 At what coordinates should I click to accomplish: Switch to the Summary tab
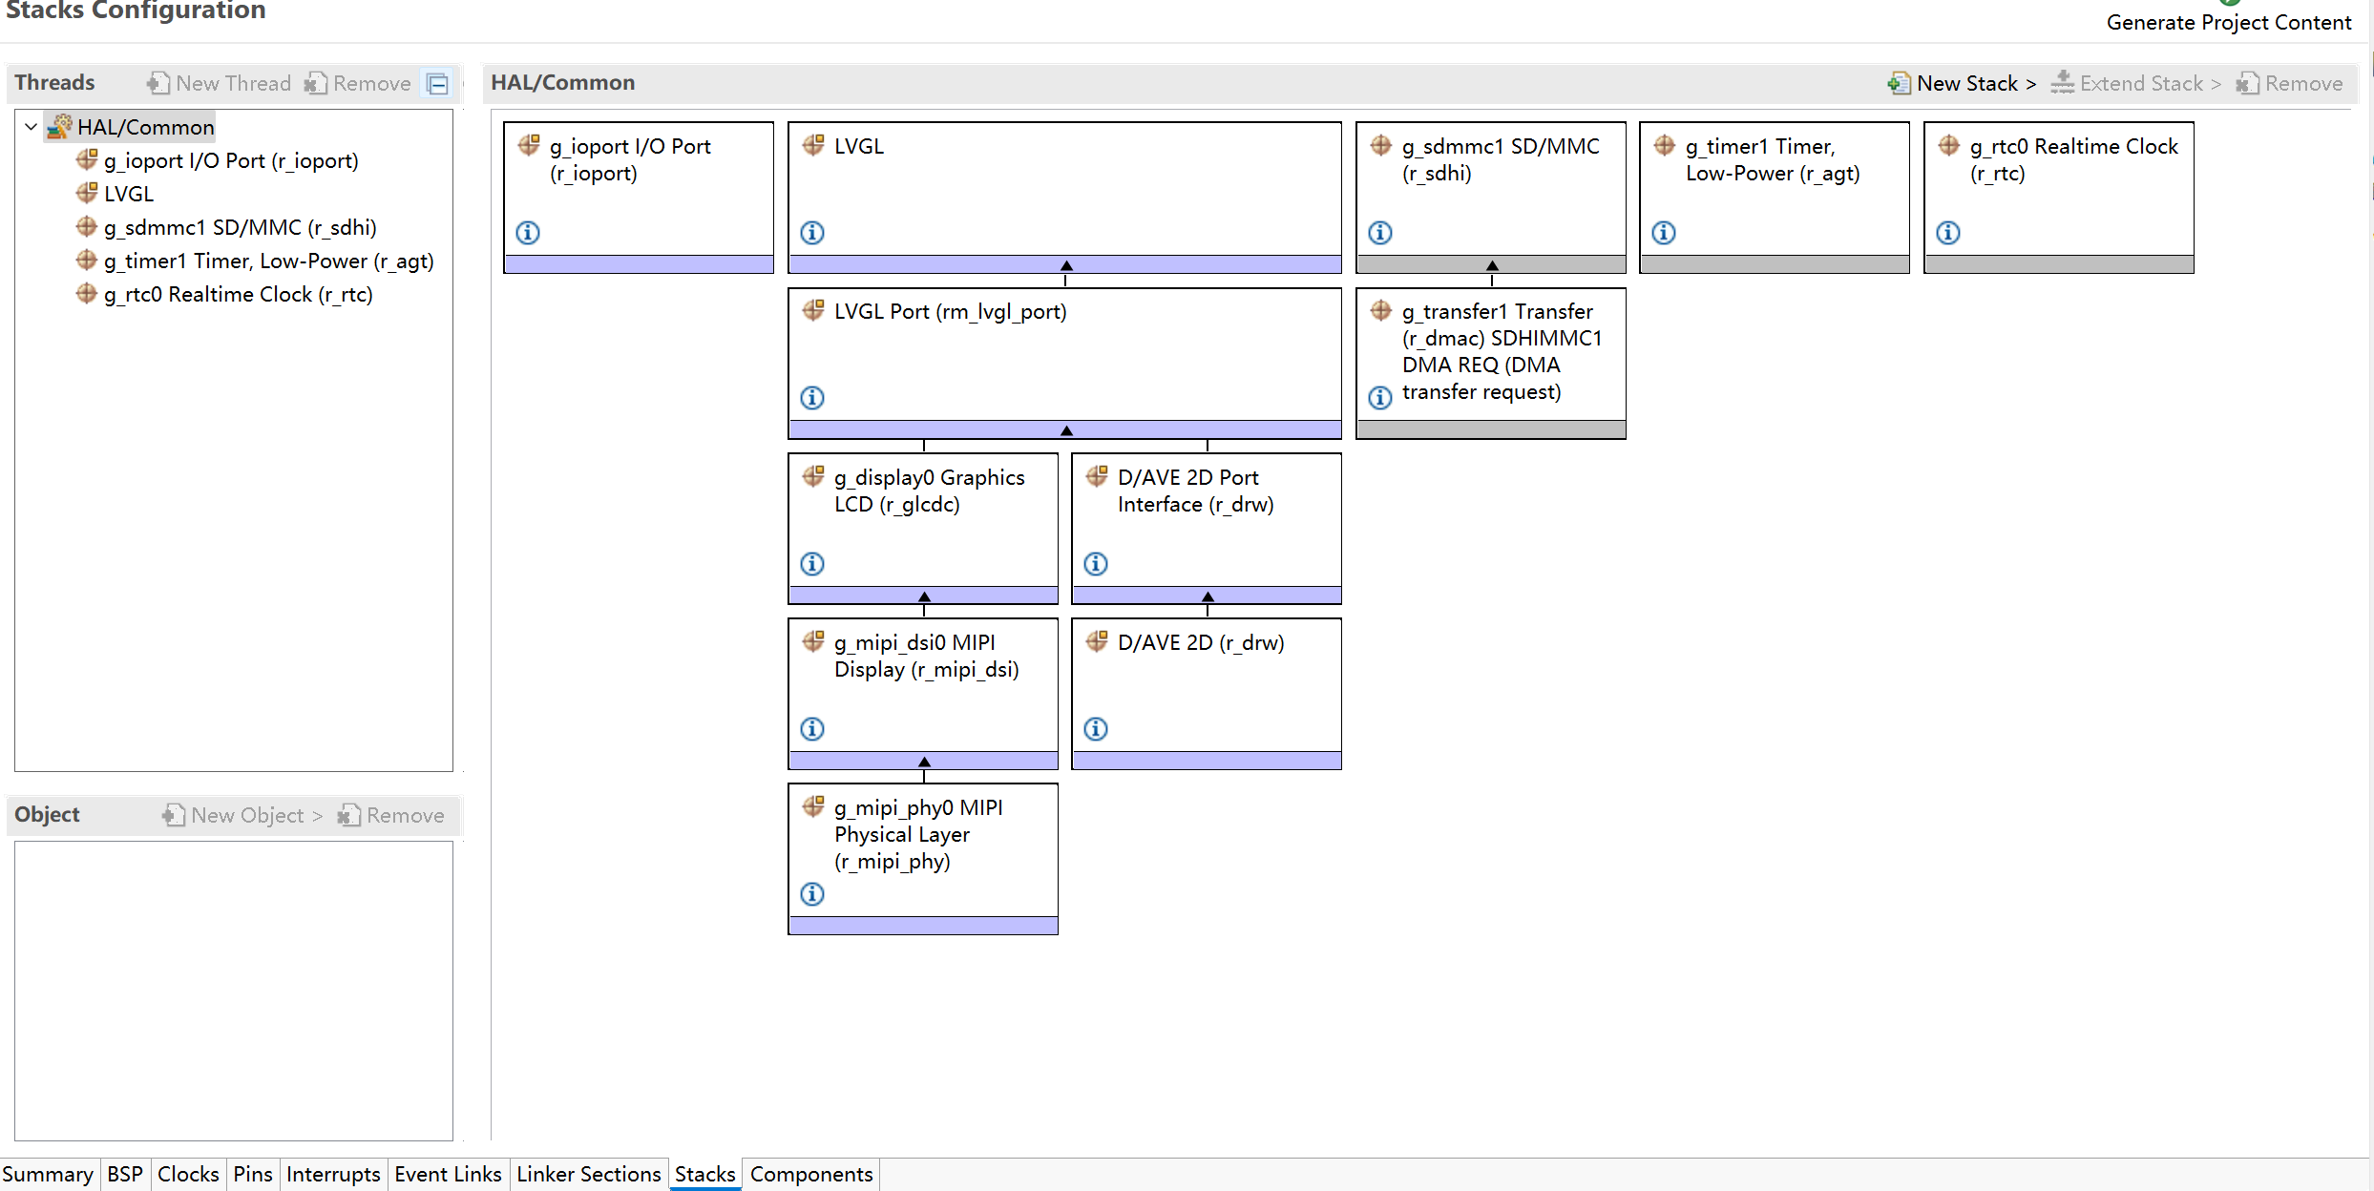click(48, 1174)
